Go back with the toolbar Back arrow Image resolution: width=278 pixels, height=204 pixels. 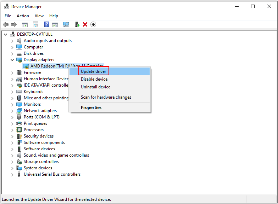pos(6,24)
